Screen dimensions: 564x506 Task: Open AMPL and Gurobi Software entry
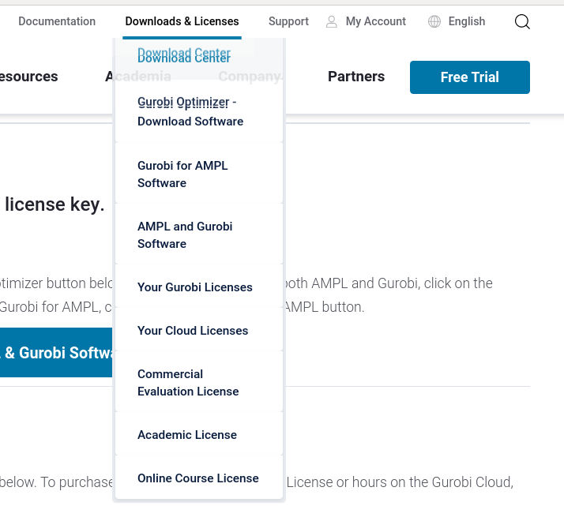pyautogui.click(x=185, y=235)
